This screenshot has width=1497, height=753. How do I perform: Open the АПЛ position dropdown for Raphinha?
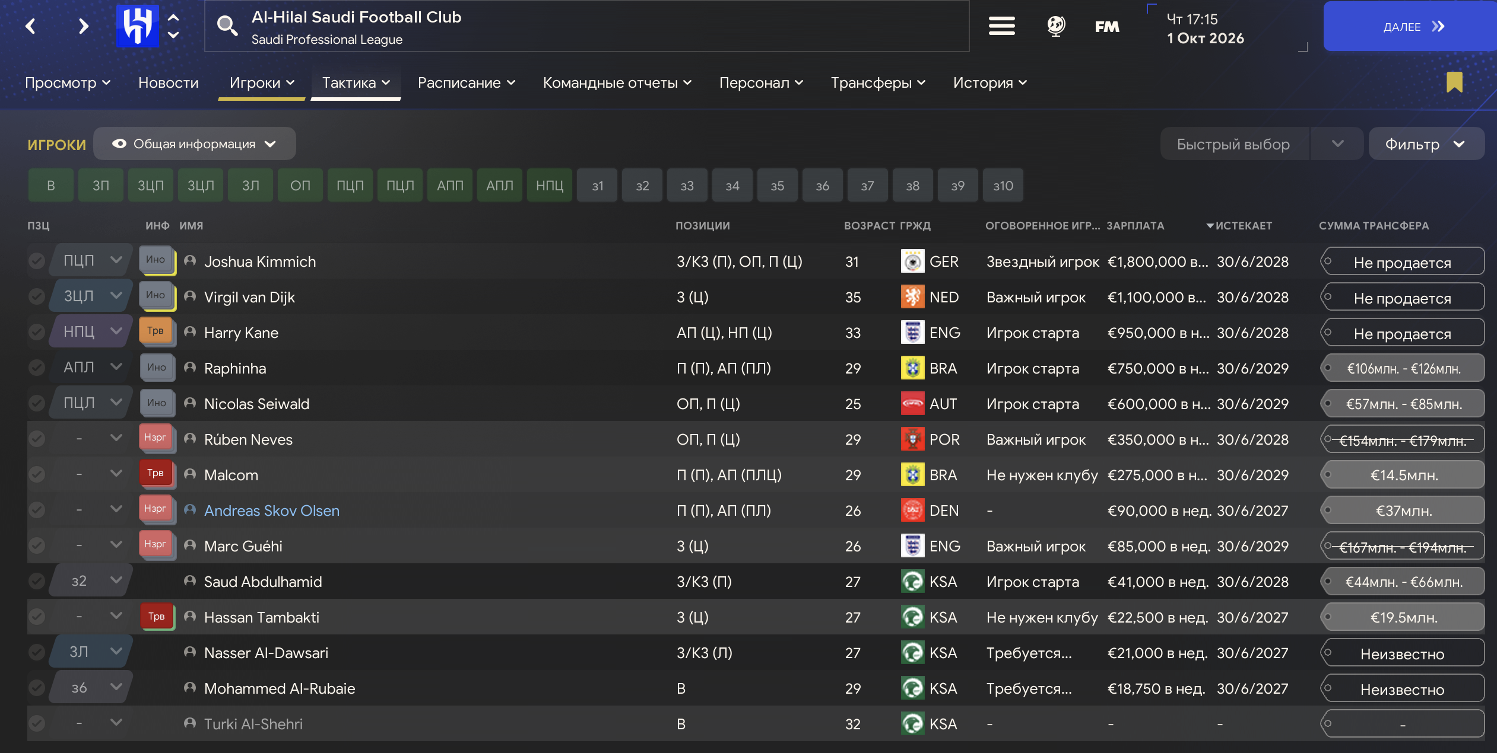click(x=91, y=367)
